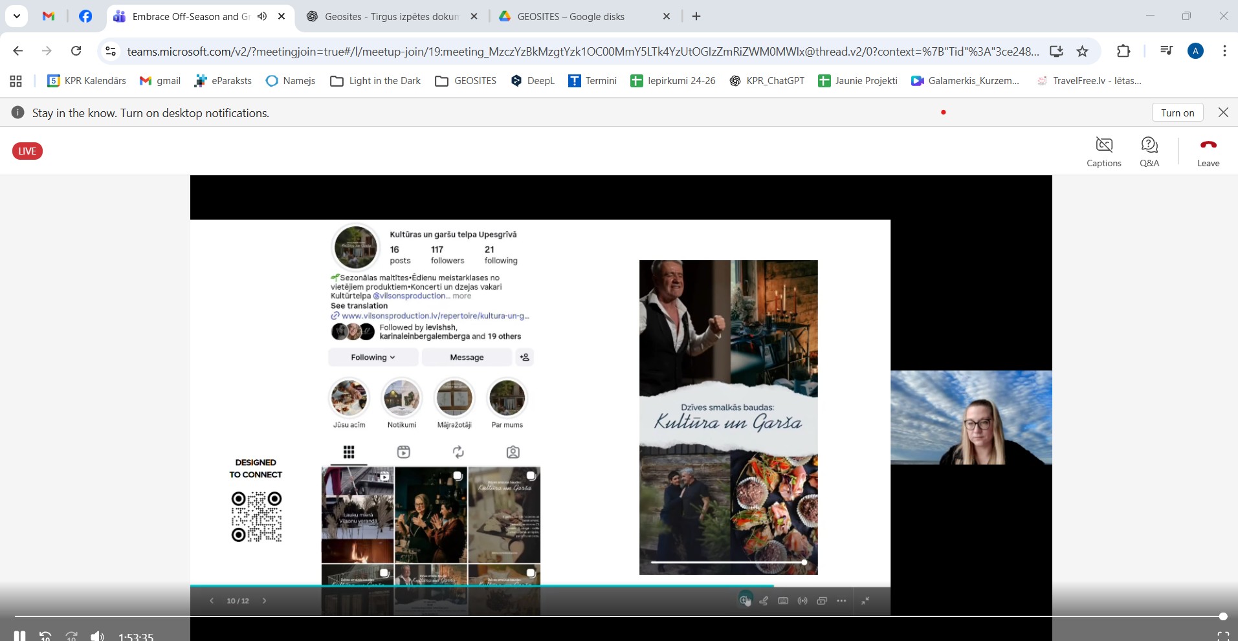Screen dimensions: 1238x641
Task: Turn on desktop notifications
Action: (1177, 113)
